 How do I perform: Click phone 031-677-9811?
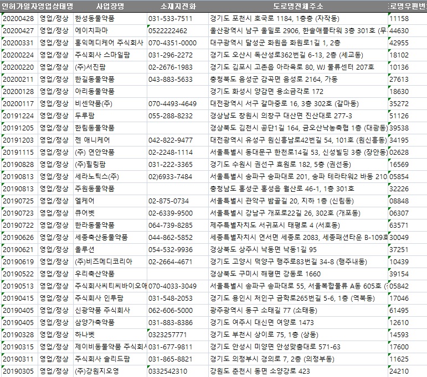[x=178, y=347]
